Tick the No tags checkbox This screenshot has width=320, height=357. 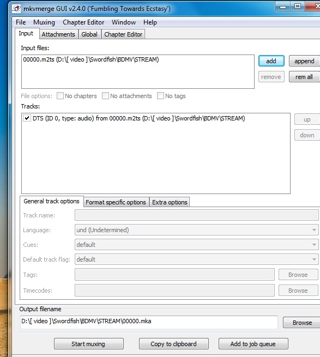coord(160,95)
